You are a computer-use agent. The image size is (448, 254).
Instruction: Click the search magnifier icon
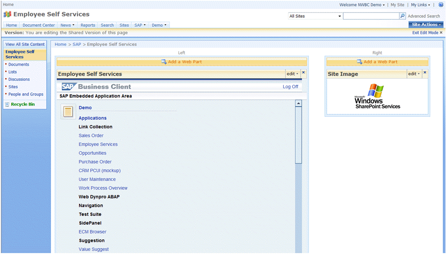402,15
